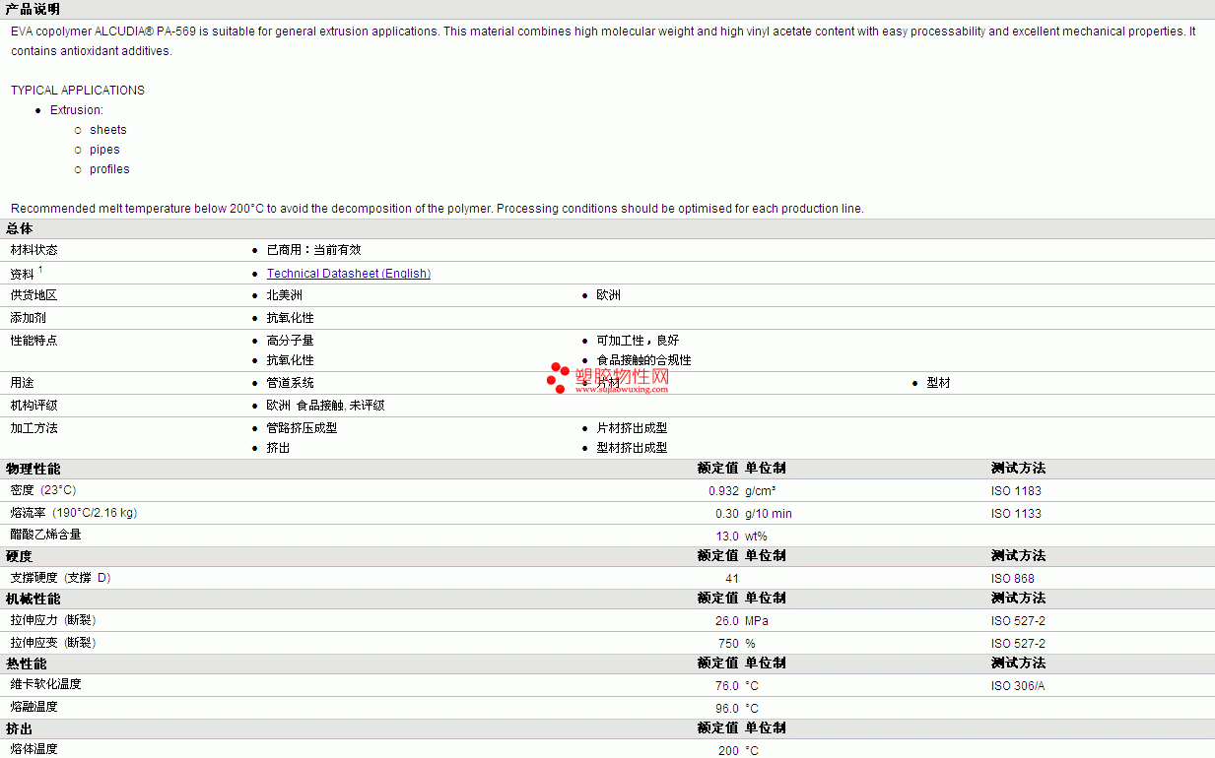Click the 醋酸乙烯含量 property label
Viewport: 1215px width, 758px height.
coord(46,535)
